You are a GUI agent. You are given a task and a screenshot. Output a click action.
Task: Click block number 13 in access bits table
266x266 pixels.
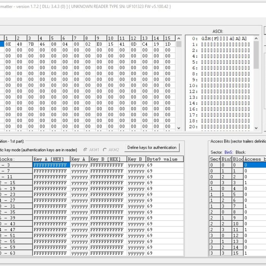(237, 241)
